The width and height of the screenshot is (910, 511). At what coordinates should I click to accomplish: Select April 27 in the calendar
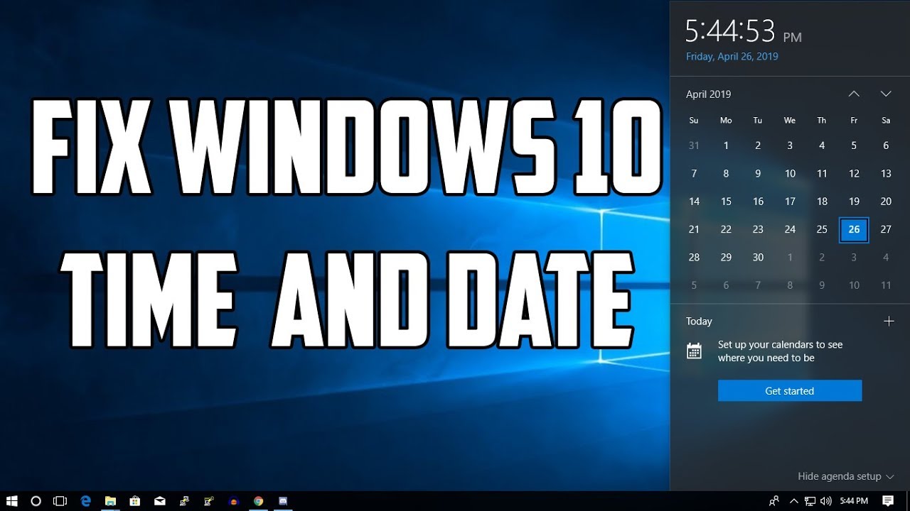click(x=886, y=229)
